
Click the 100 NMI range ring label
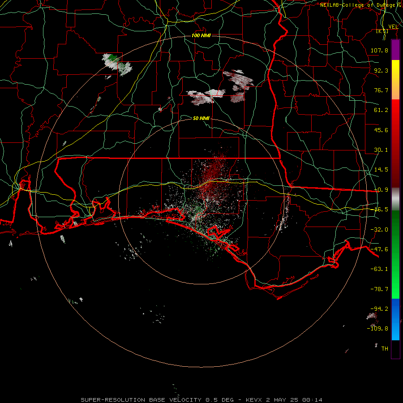tap(201, 35)
